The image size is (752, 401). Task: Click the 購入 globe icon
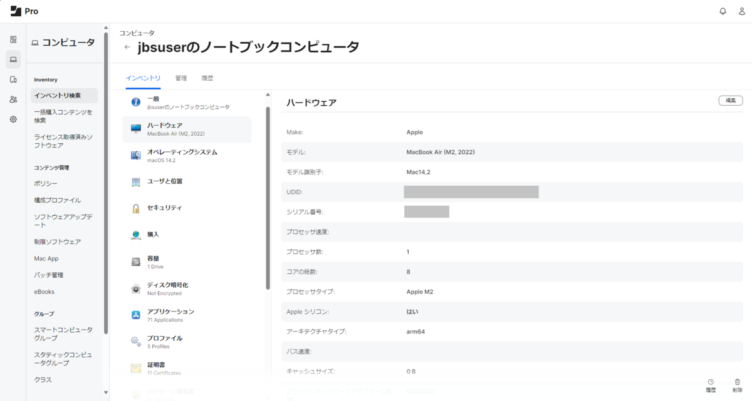[x=136, y=235]
